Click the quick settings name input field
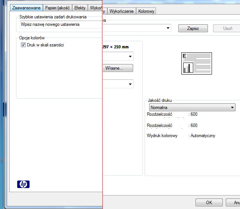The width and height of the screenshot is (240, 209). [61, 25]
